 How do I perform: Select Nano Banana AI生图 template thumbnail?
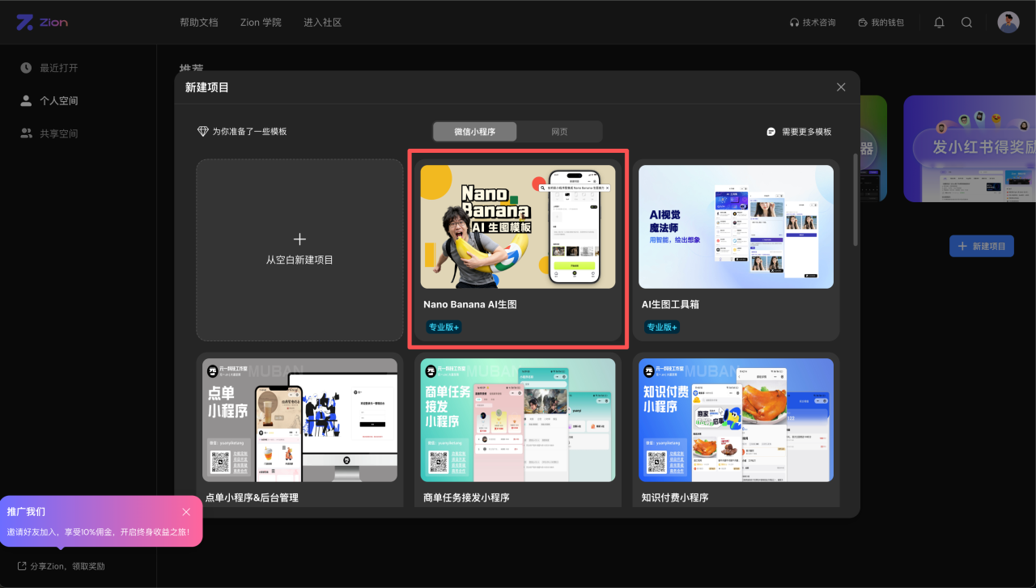[x=518, y=226]
